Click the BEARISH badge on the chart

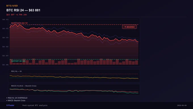[129, 27]
